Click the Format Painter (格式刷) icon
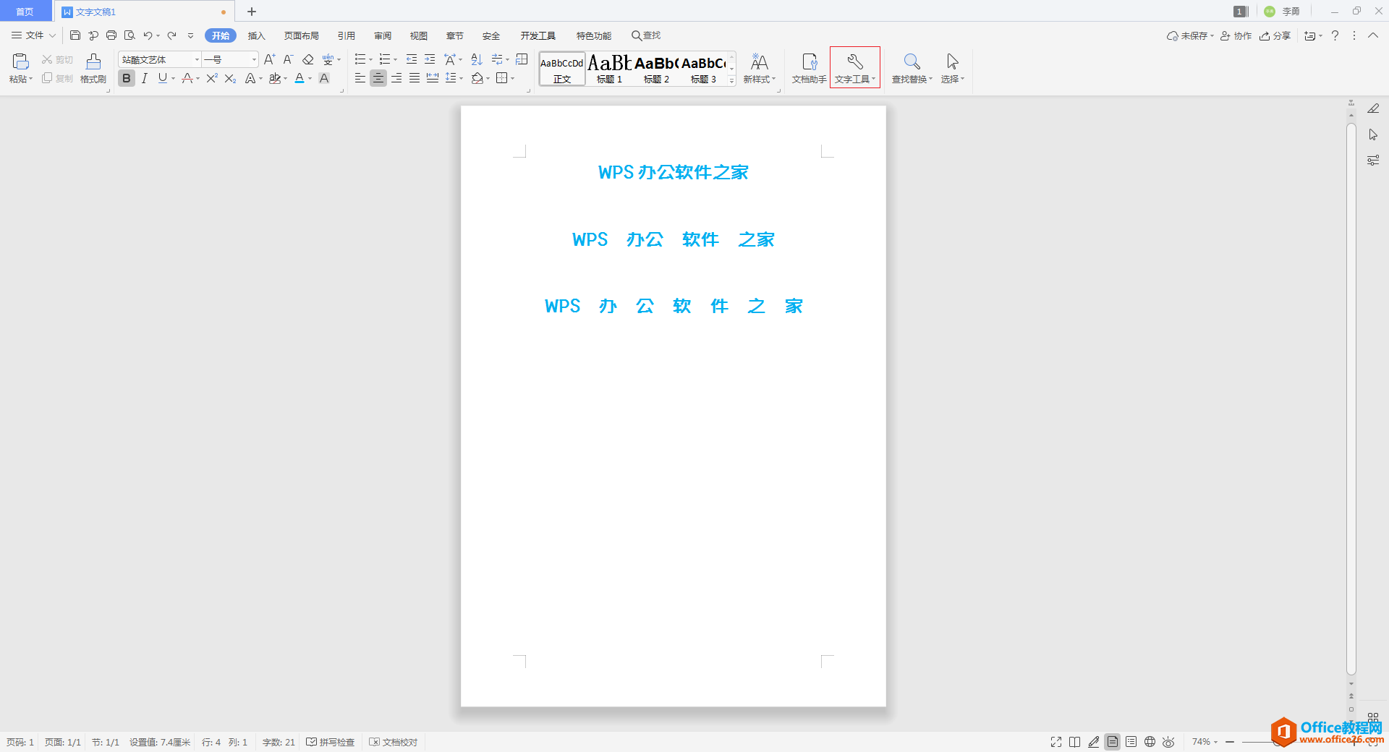This screenshot has height=752, width=1389. [93, 61]
